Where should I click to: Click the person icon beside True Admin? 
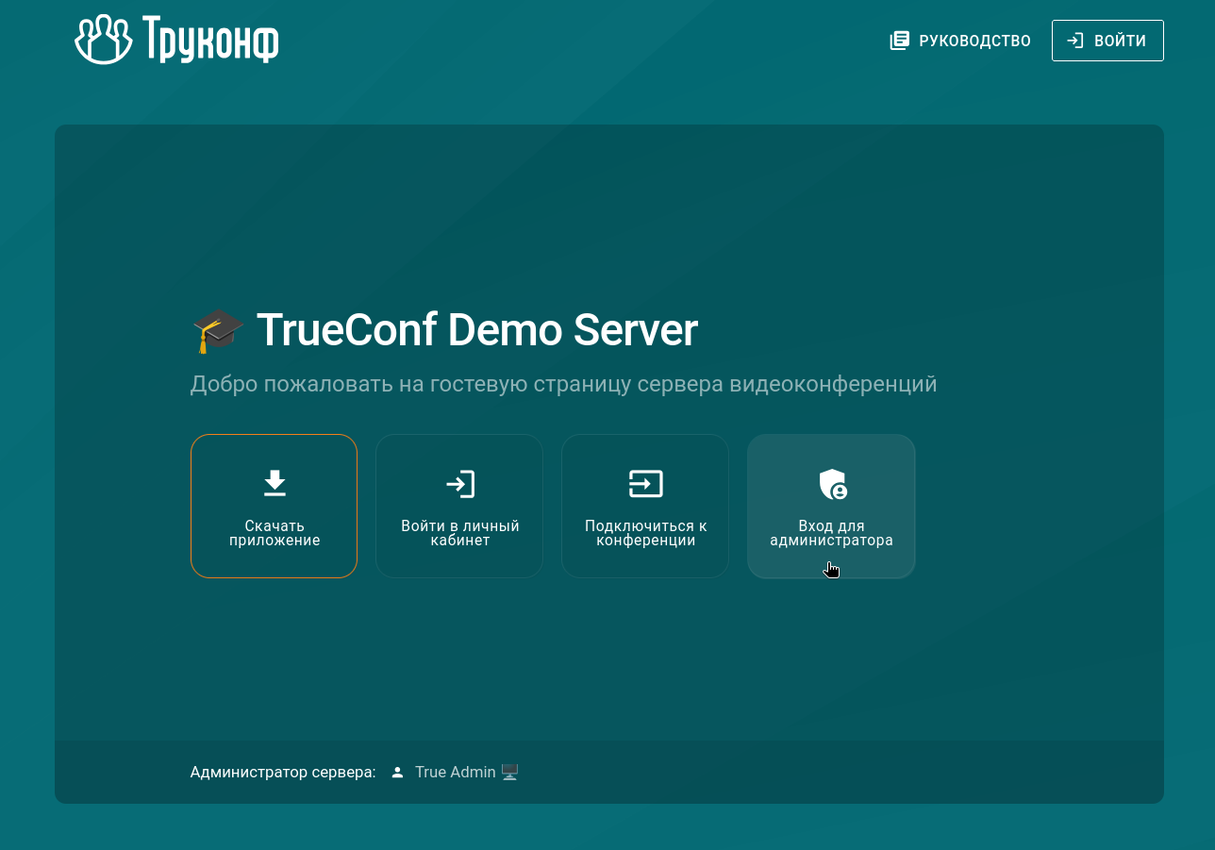397,773
